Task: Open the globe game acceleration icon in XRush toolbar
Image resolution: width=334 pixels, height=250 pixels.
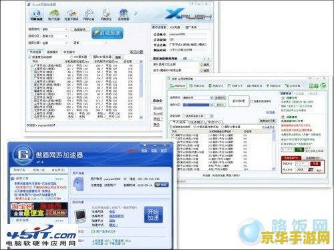Action: point(37,15)
